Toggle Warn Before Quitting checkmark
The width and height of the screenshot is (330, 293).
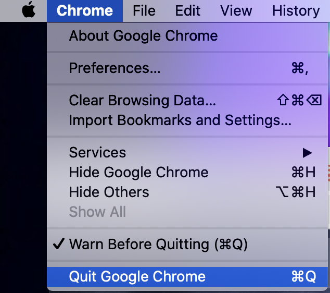tap(58, 244)
